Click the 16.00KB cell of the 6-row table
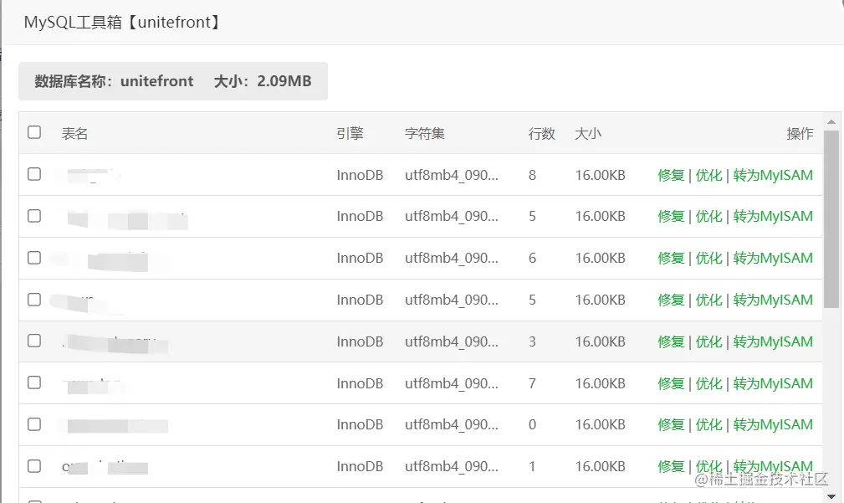Image resolution: width=844 pixels, height=503 pixels. [600, 258]
